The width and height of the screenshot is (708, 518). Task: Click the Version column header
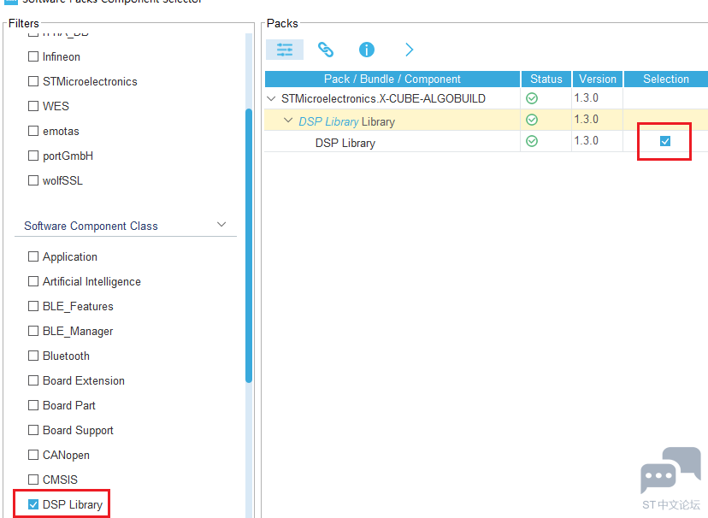pos(598,79)
